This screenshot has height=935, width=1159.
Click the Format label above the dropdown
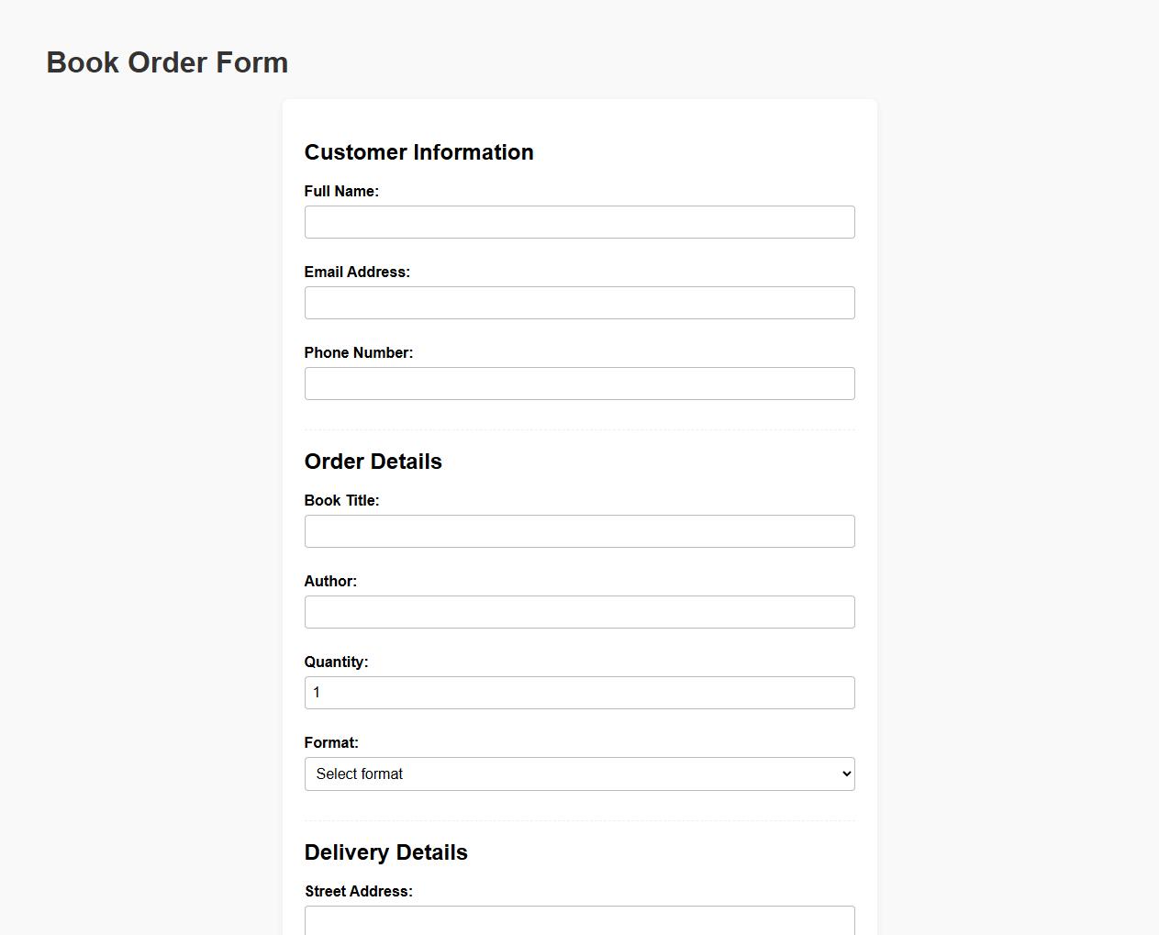[x=331, y=742]
